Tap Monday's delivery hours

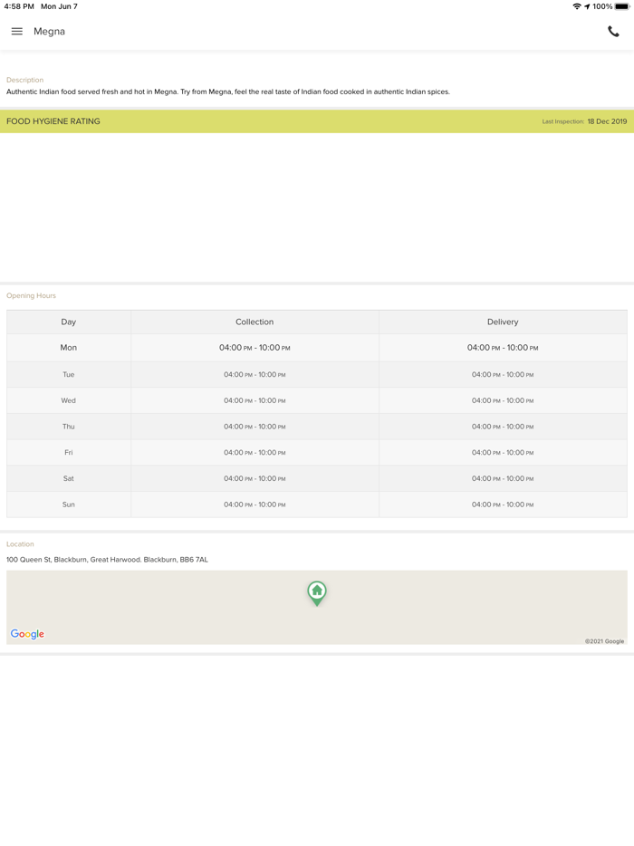click(x=503, y=348)
